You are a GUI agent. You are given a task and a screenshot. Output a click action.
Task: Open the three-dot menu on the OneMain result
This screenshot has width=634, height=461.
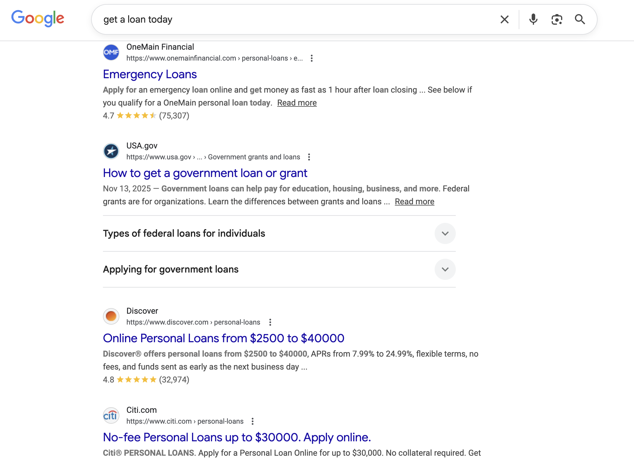point(311,58)
